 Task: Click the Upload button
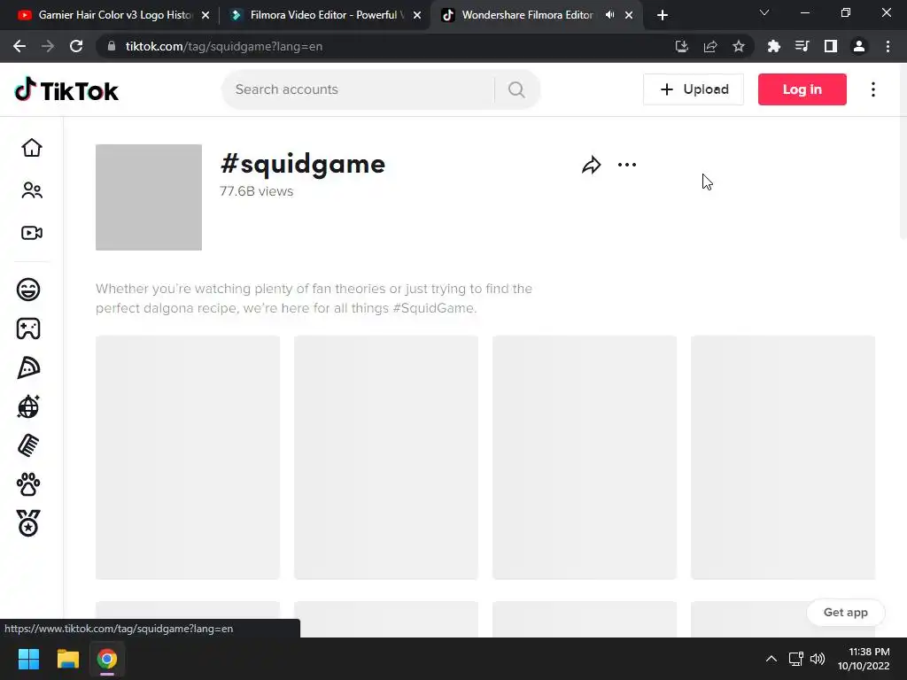point(694,89)
